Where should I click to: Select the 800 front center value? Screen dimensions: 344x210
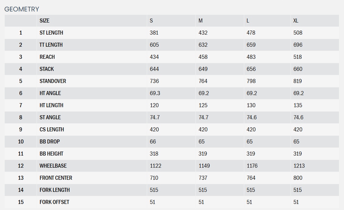pos(298,178)
